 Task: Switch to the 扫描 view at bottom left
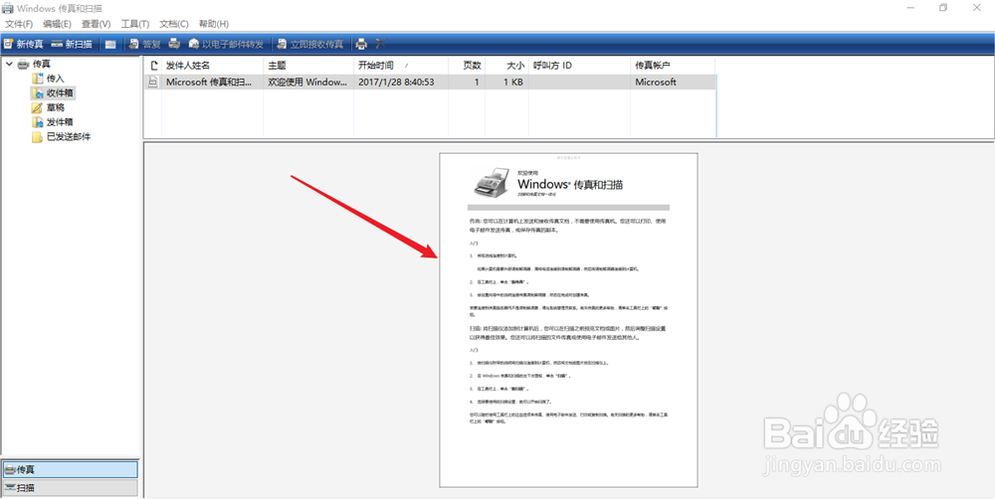click(70, 488)
